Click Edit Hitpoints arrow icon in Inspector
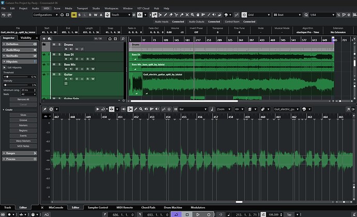Screen dimensions: 357x217 pos(5,68)
